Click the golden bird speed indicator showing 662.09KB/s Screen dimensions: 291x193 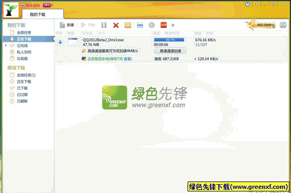(x=261, y=25)
